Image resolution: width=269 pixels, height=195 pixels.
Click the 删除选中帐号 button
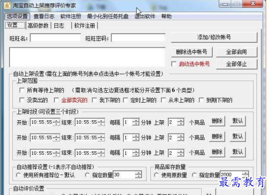pos(192,52)
